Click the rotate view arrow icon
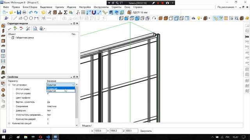This screenshot has width=250, height=140. pyautogui.click(x=154, y=18)
